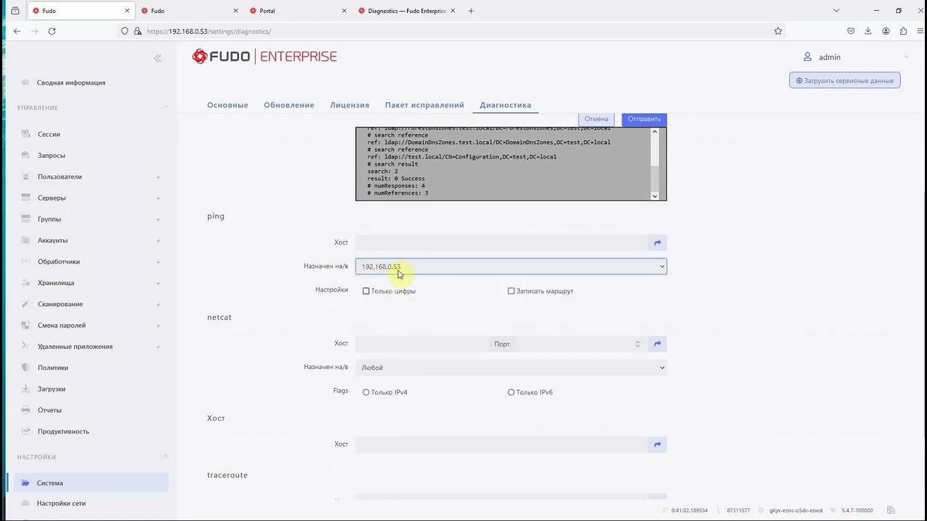Run netcat with the arrow button

[x=658, y=344]
